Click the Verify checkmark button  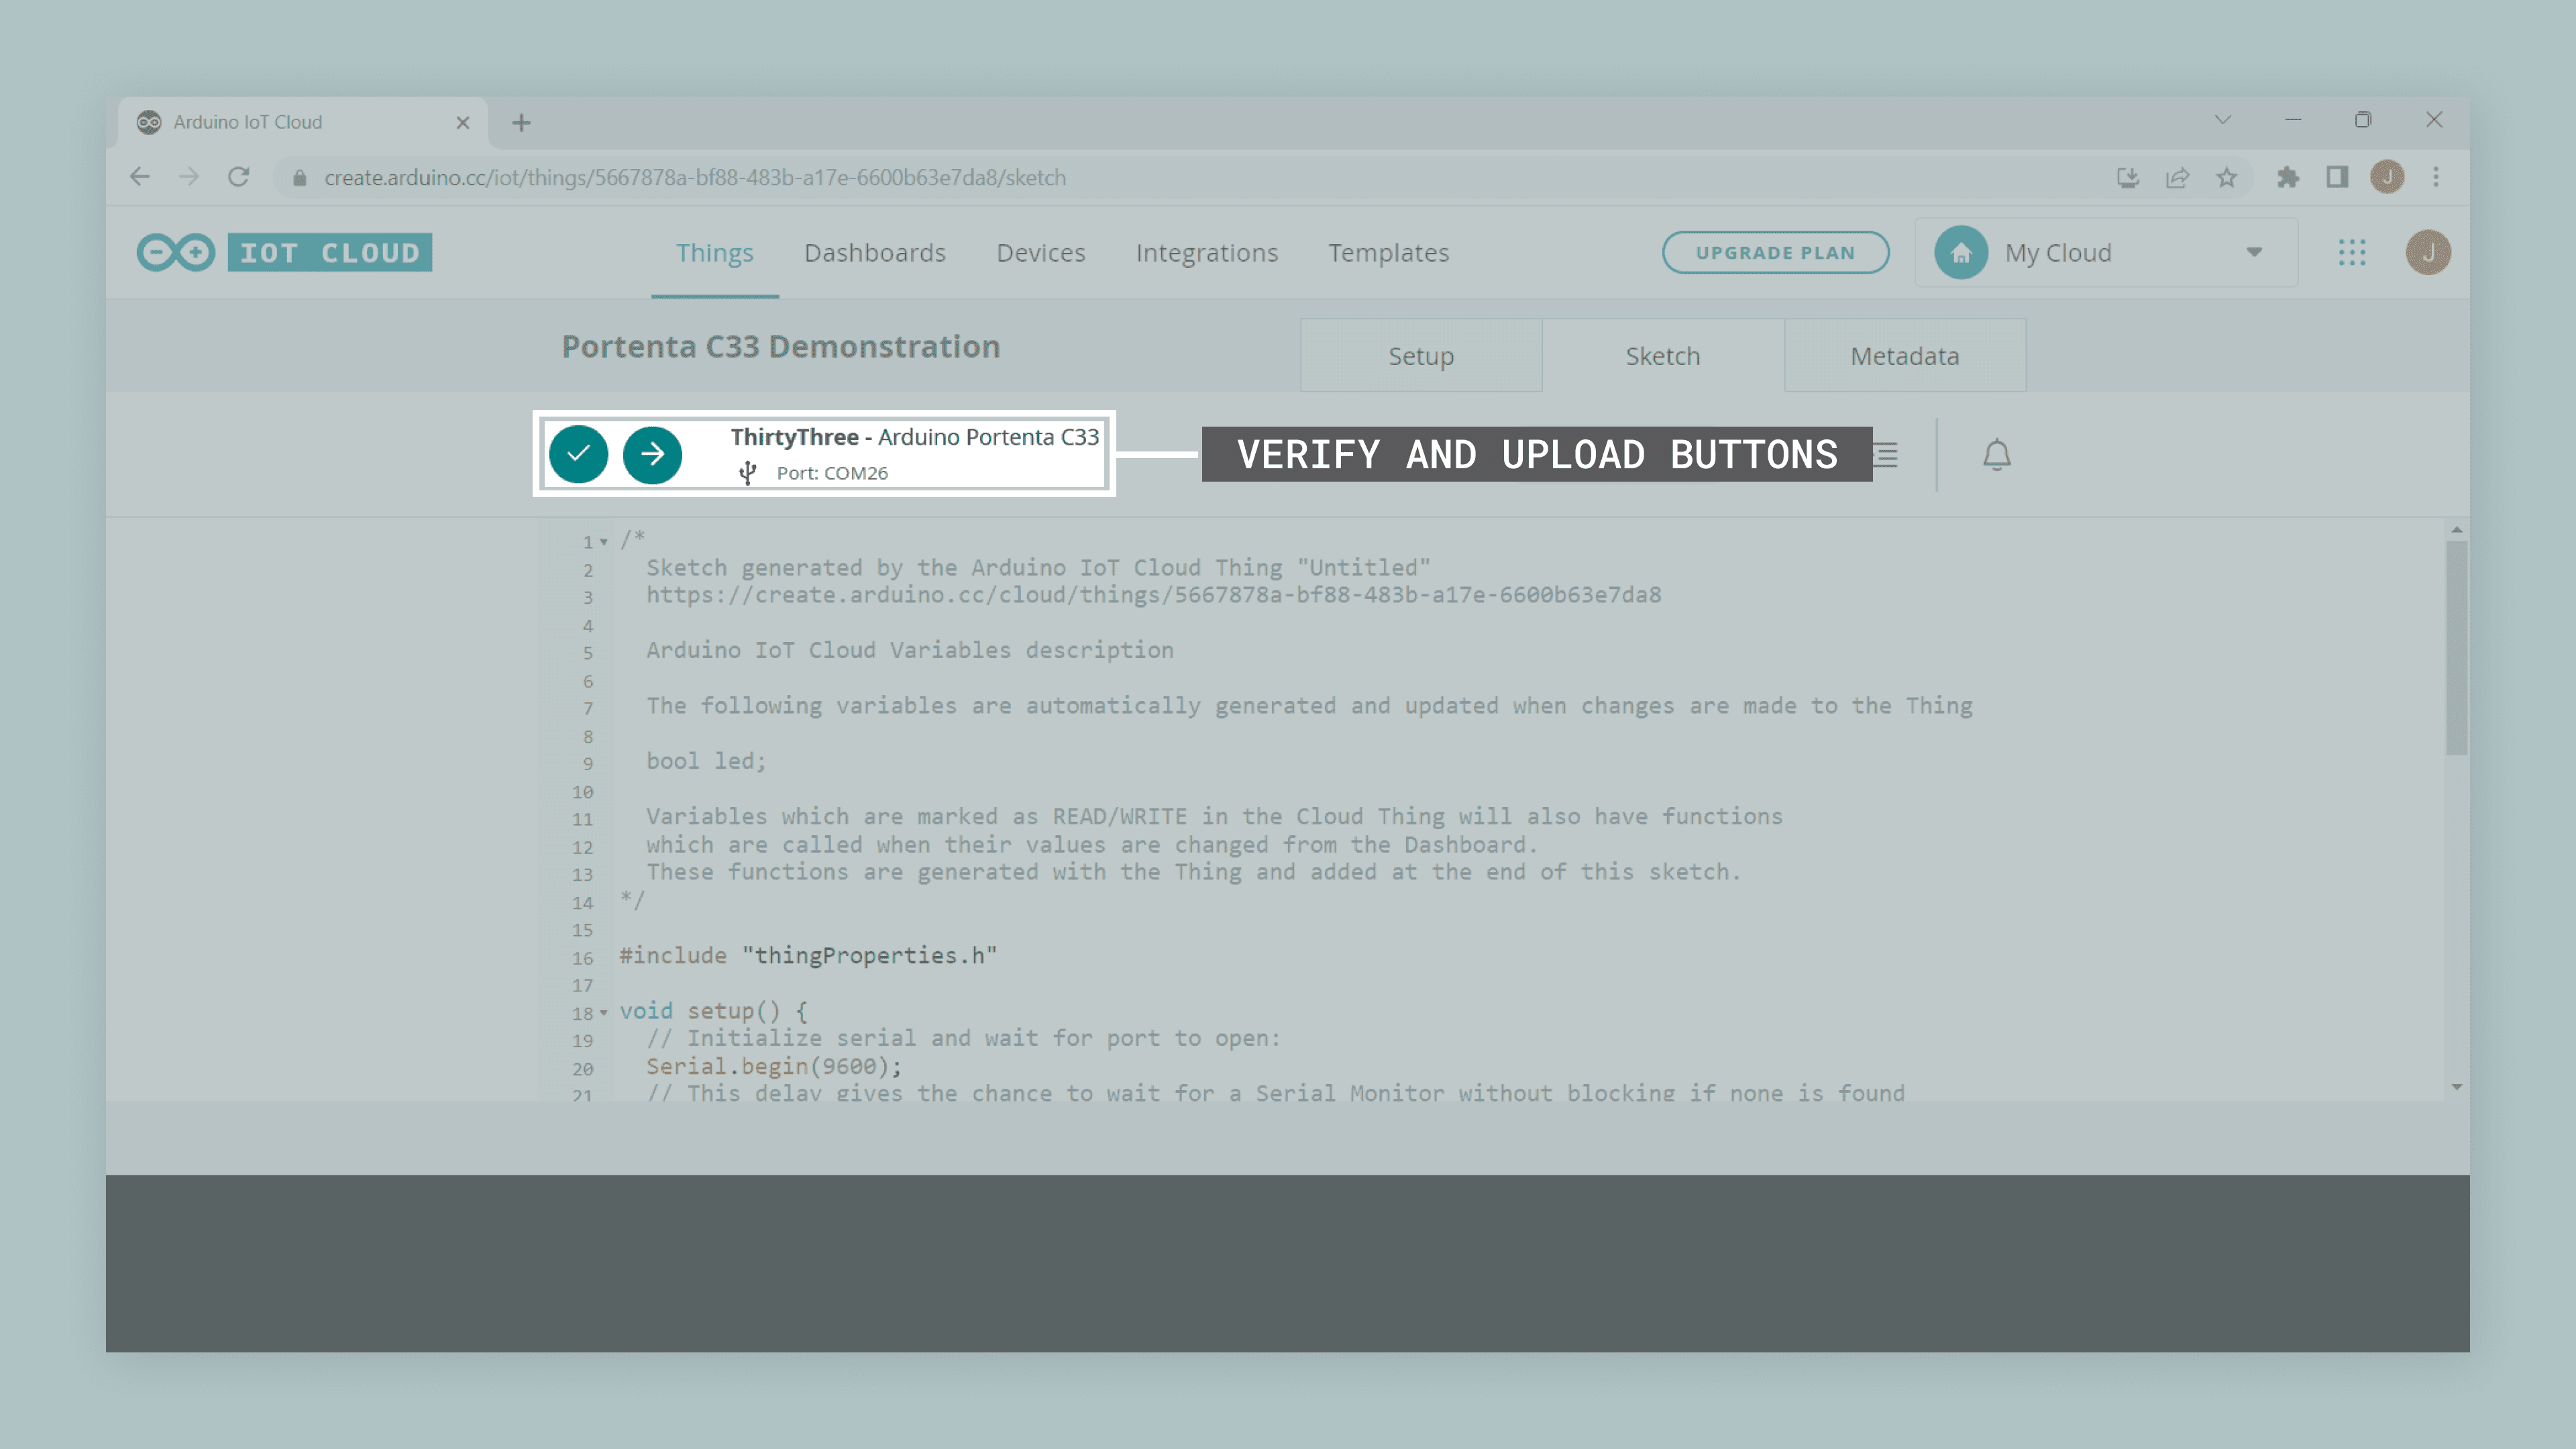click(x=578, y=454)
